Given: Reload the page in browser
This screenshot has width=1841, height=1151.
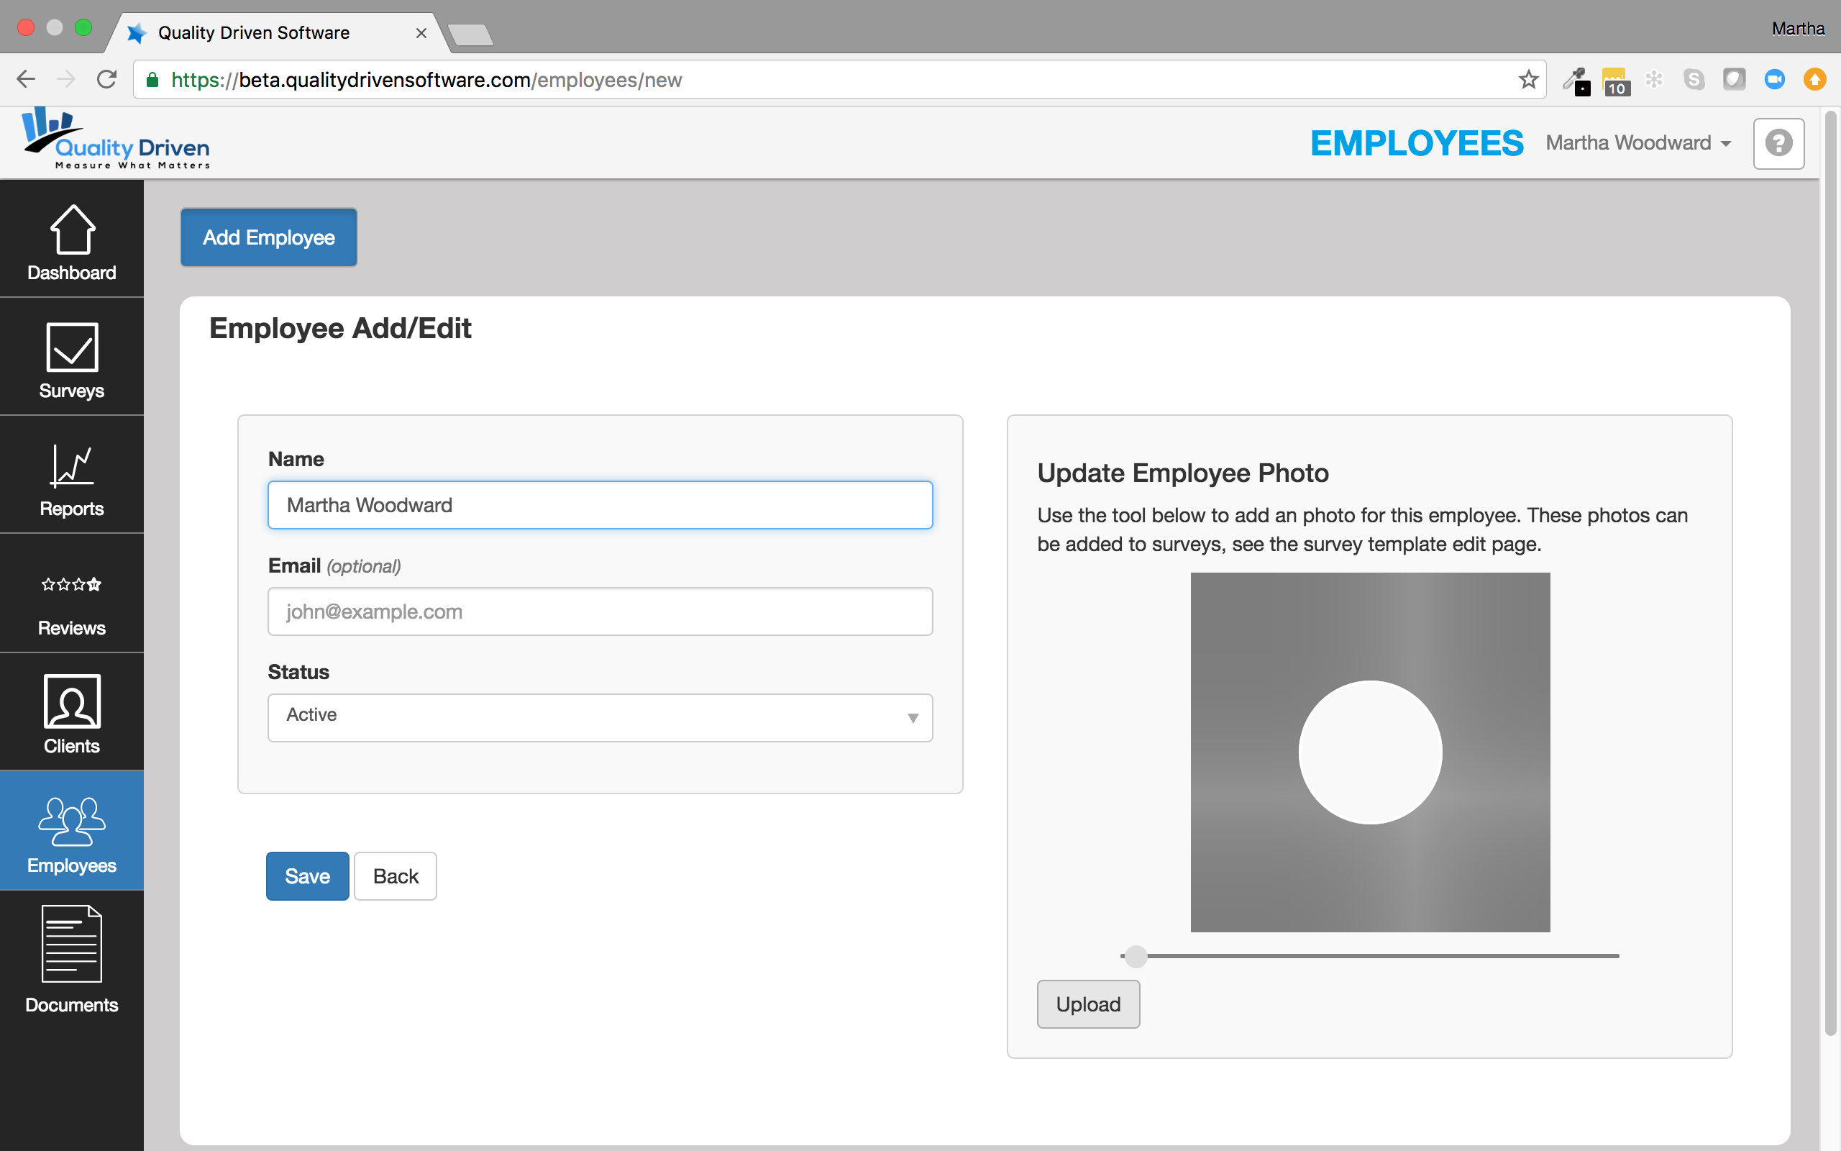Looking at the screenshot, I should pos(106,80).
